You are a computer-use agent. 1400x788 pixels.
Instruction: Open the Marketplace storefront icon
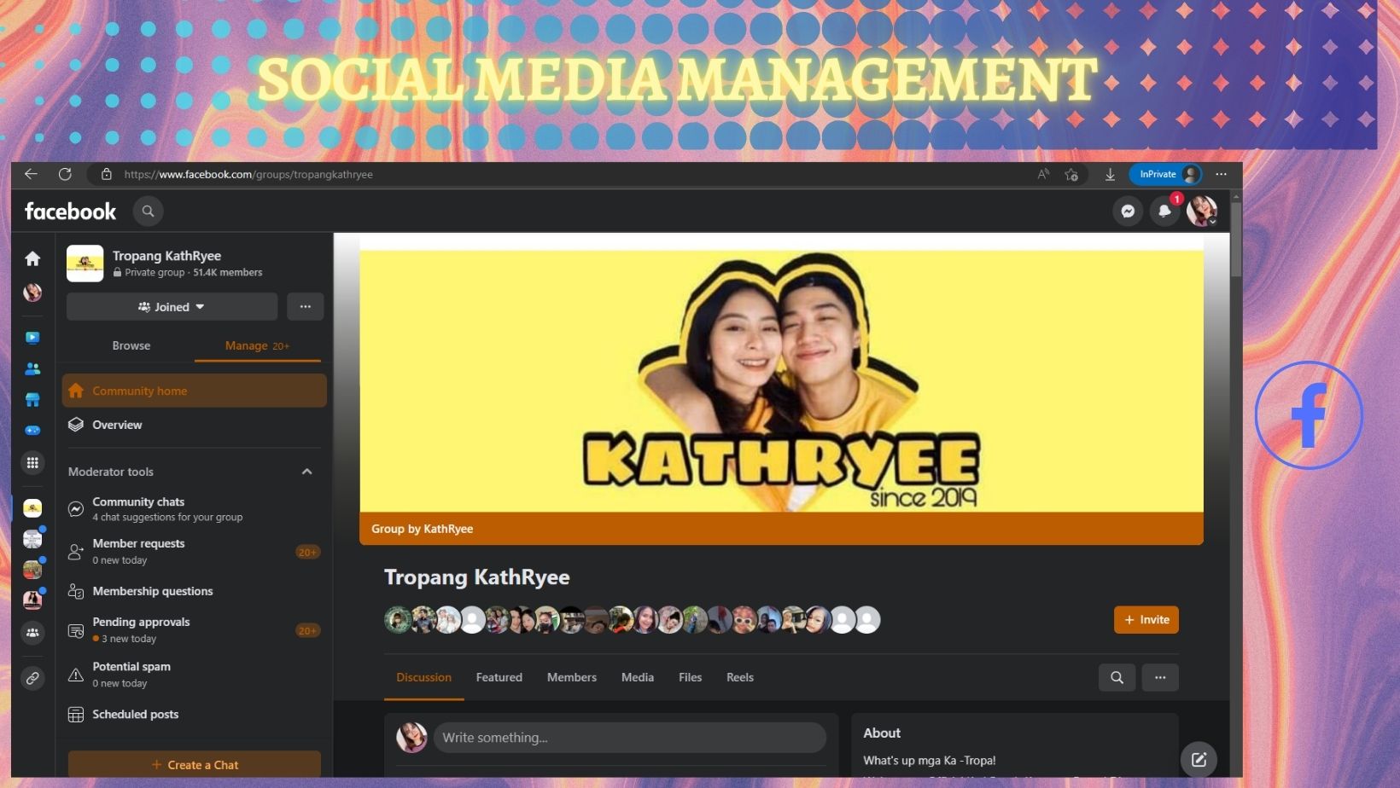[32, 400]
